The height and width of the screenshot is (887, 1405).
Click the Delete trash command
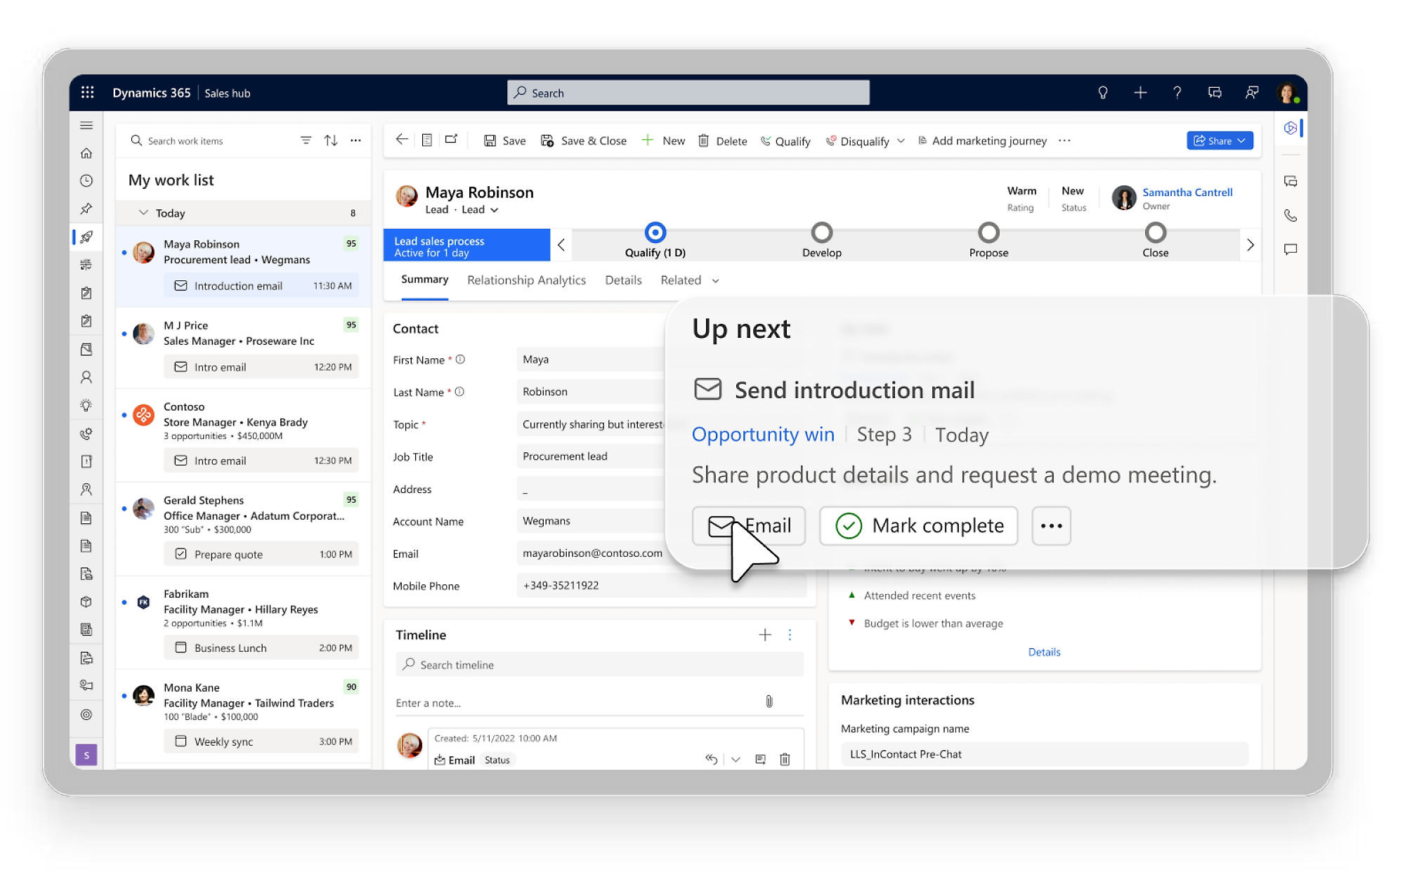tap(722, 141)
